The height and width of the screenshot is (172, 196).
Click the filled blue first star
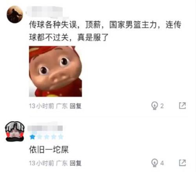(33, 137)
